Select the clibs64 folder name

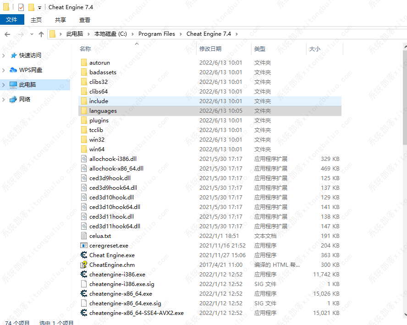[x=99, y=91]
